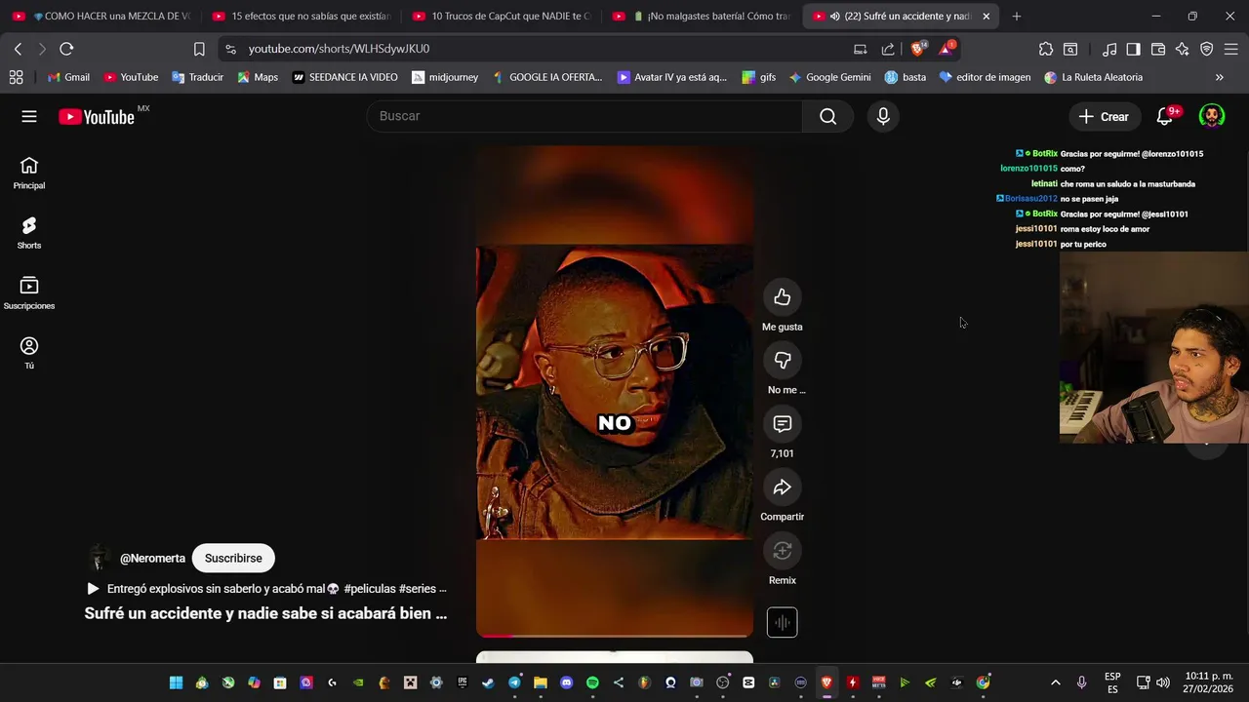Open Spotify from the taskbar
1249x702 pixels.
tap(592, 682)
